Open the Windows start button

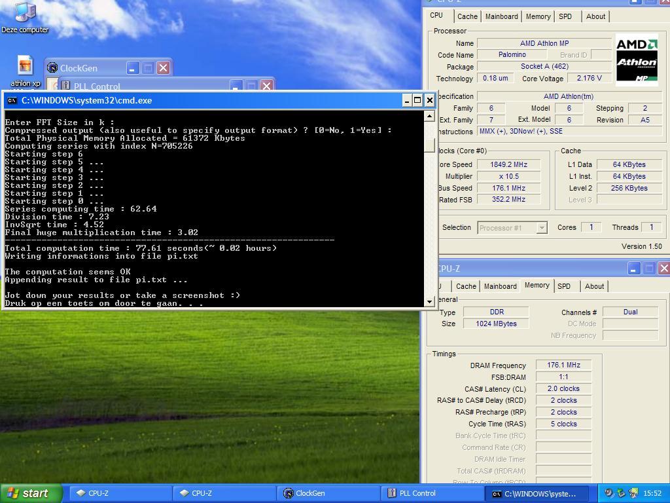tap(31, 493)
